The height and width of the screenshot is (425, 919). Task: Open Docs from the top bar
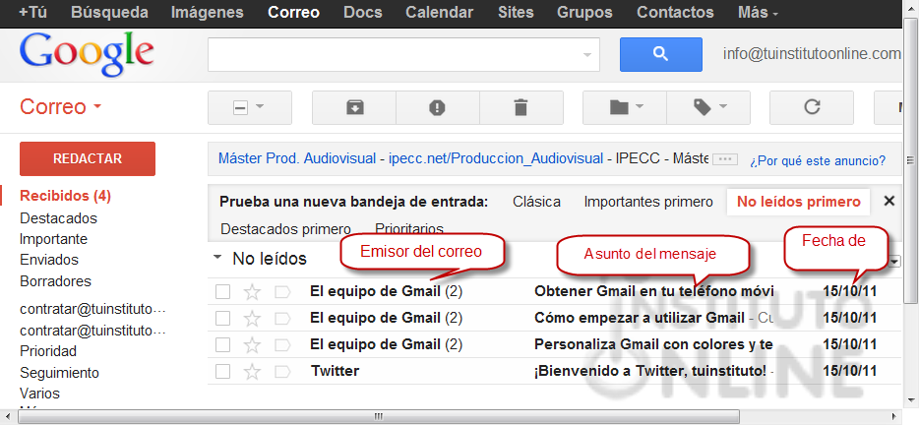(362, 13)
